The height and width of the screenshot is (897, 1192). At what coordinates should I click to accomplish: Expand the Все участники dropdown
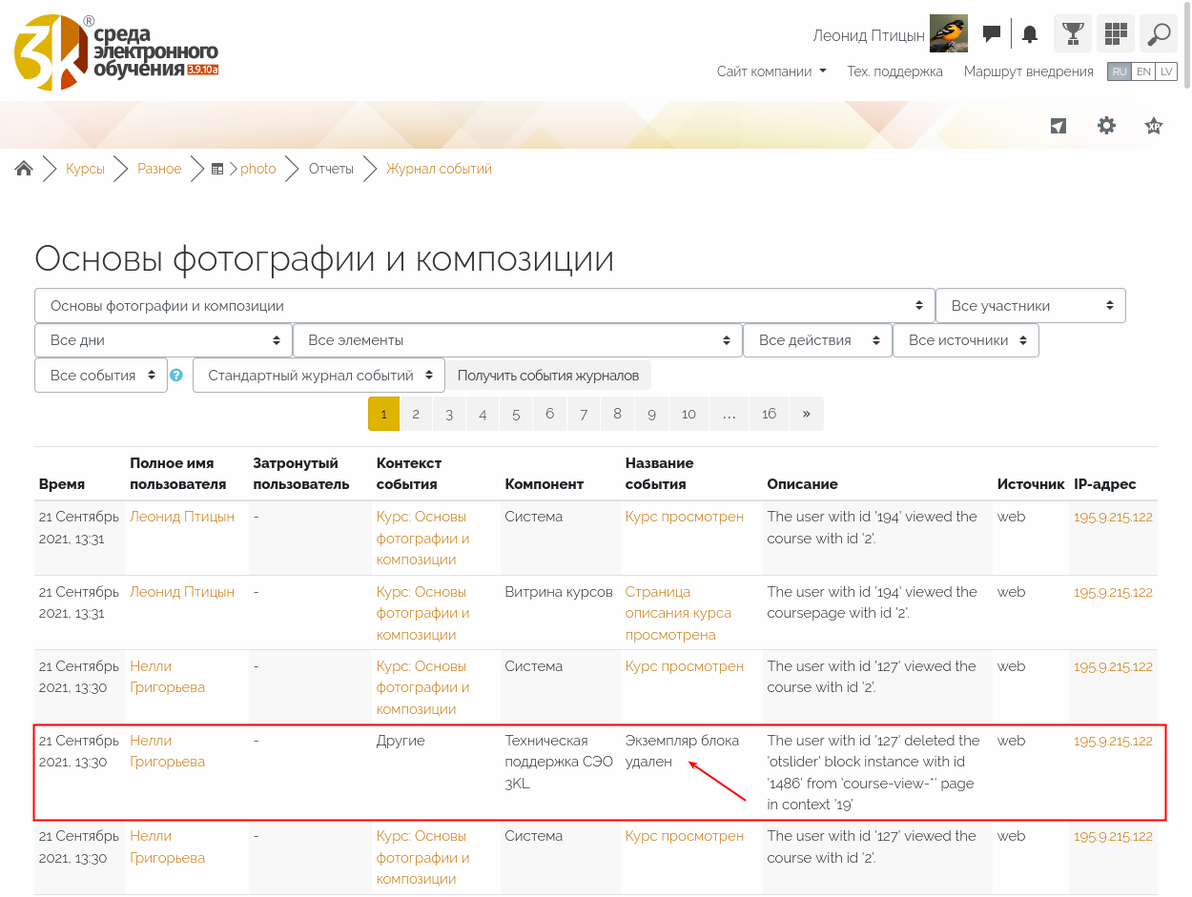coord(1030,306)
